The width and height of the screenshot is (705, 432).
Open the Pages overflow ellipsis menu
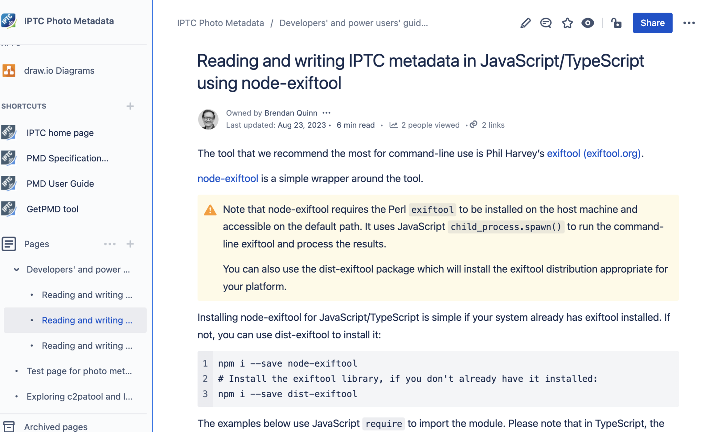point(110,244)
